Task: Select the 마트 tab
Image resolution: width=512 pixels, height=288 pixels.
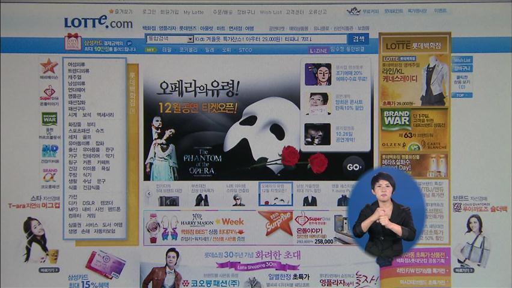Action: tap(221, 28)
